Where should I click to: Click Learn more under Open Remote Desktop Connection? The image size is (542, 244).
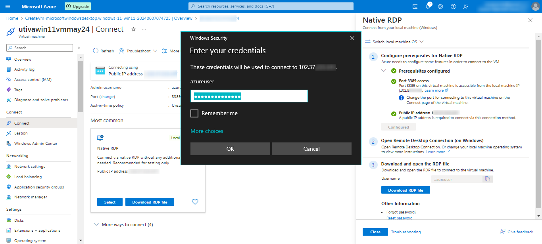[x=438, y=152]
